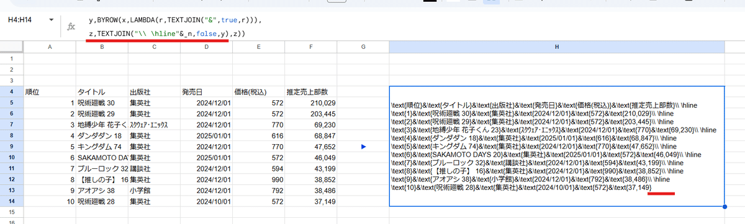Click the 価格(税込) header cell
The width and height of the screenshot is (745, 224).
[x=259, y=92]
